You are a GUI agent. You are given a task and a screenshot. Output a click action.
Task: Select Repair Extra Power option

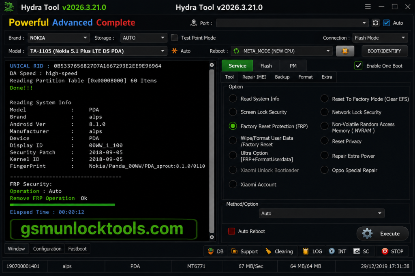click(324, 156)
